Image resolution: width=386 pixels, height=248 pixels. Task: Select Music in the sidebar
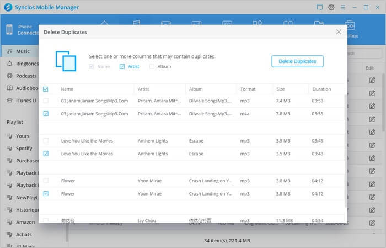point(20,51)
